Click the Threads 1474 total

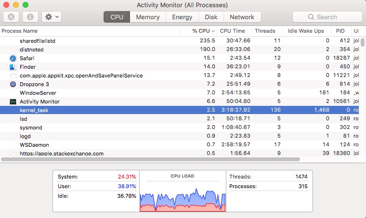(301, 177)
